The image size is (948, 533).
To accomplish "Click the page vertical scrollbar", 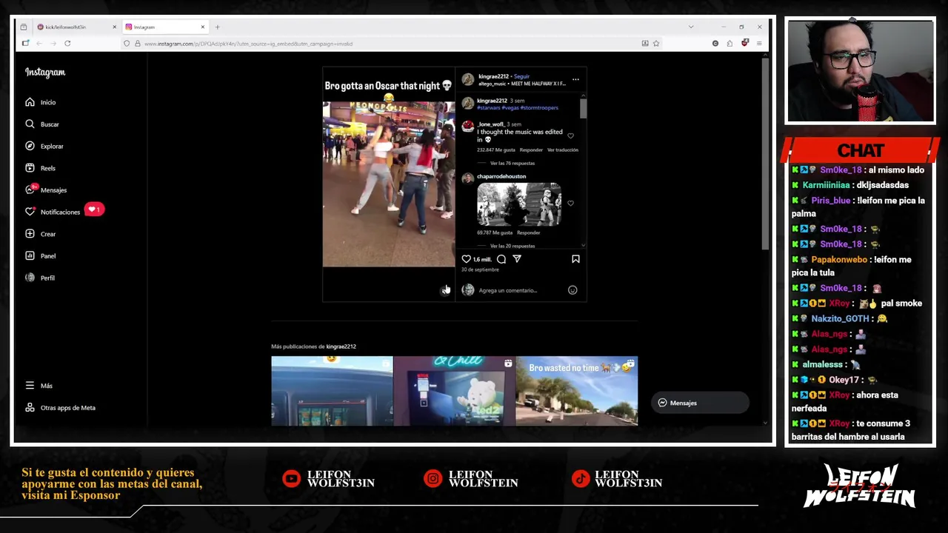I will 765,152.
